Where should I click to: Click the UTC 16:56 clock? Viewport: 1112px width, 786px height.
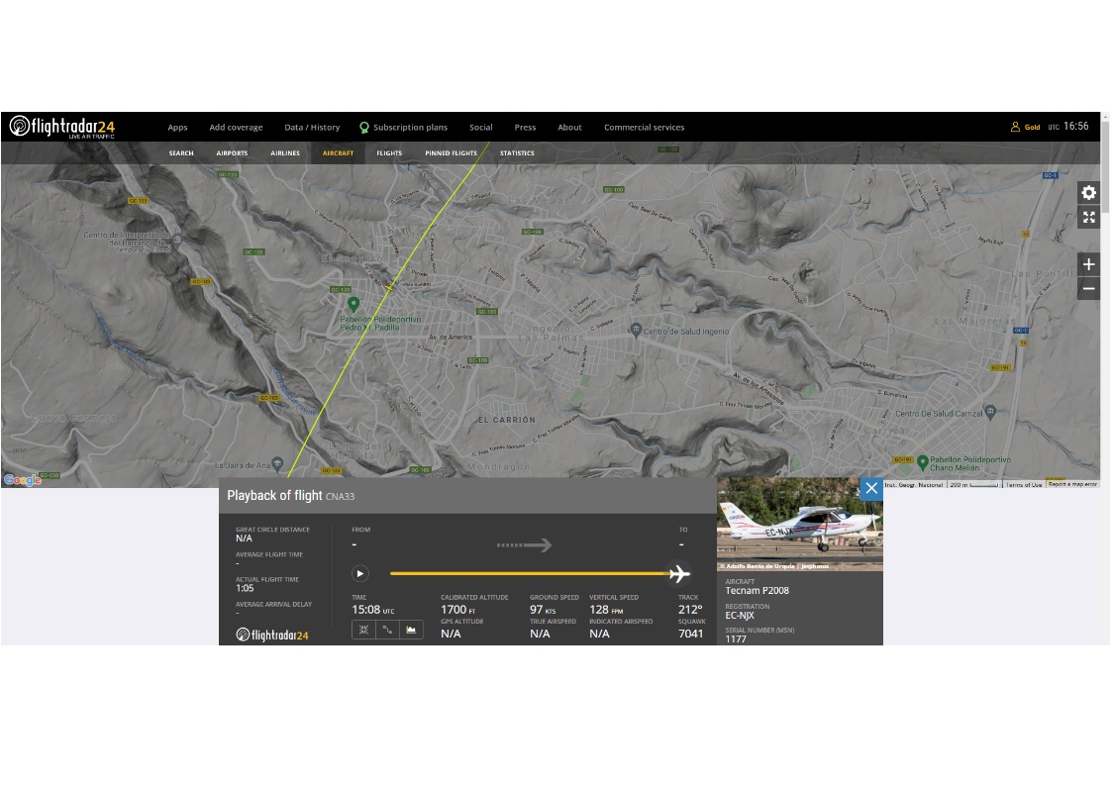pos(1068,126)
